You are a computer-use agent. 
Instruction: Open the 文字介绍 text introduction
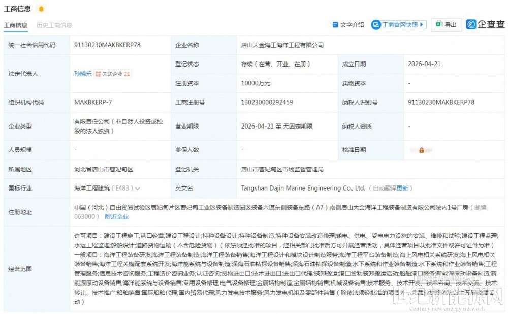pyautogui.click(x=348, y=25)
